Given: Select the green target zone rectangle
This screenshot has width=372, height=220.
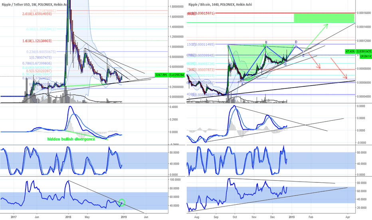Looking at the screenshot, I should (324, 18).
